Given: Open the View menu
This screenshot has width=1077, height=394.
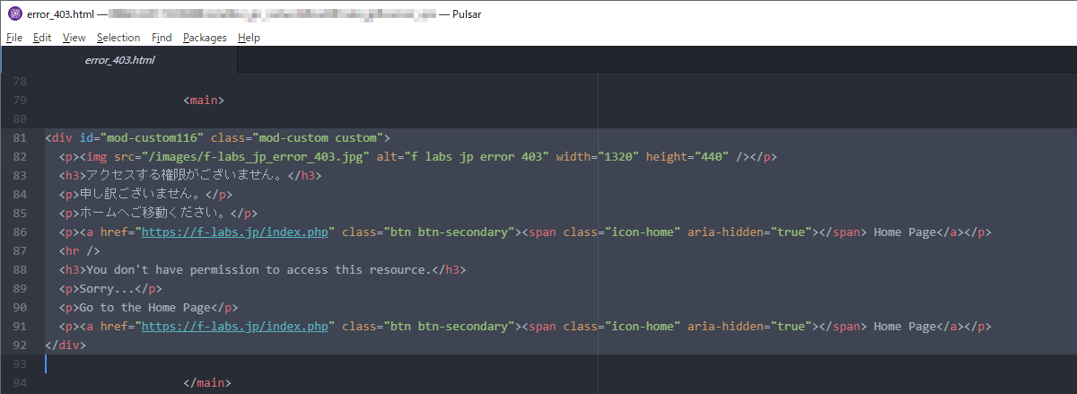Looking at the screenshot, I should [74, 38].
